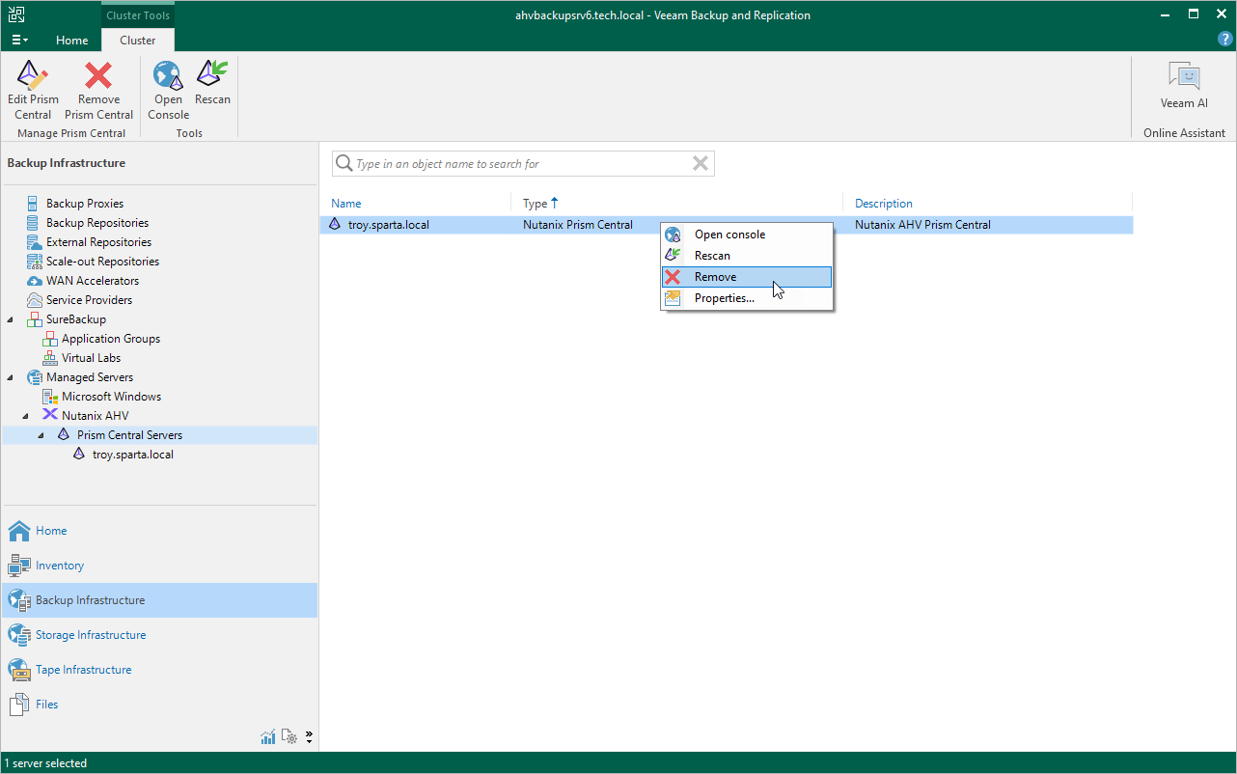Select Microsoft Windows under Managed Servers
Viewport: 1237px width, 774px height.
point(111,397)
